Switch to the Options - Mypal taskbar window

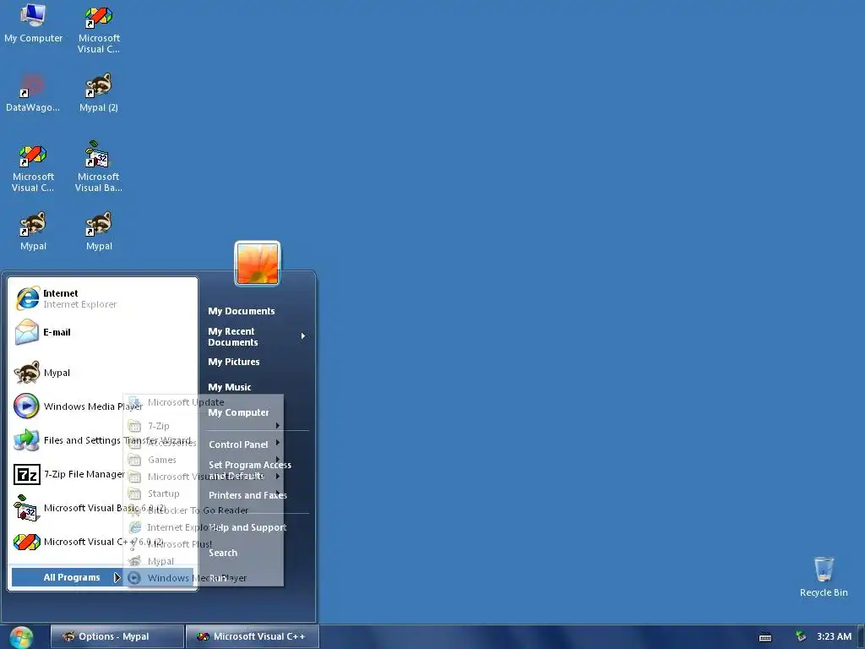click(117, 636)
